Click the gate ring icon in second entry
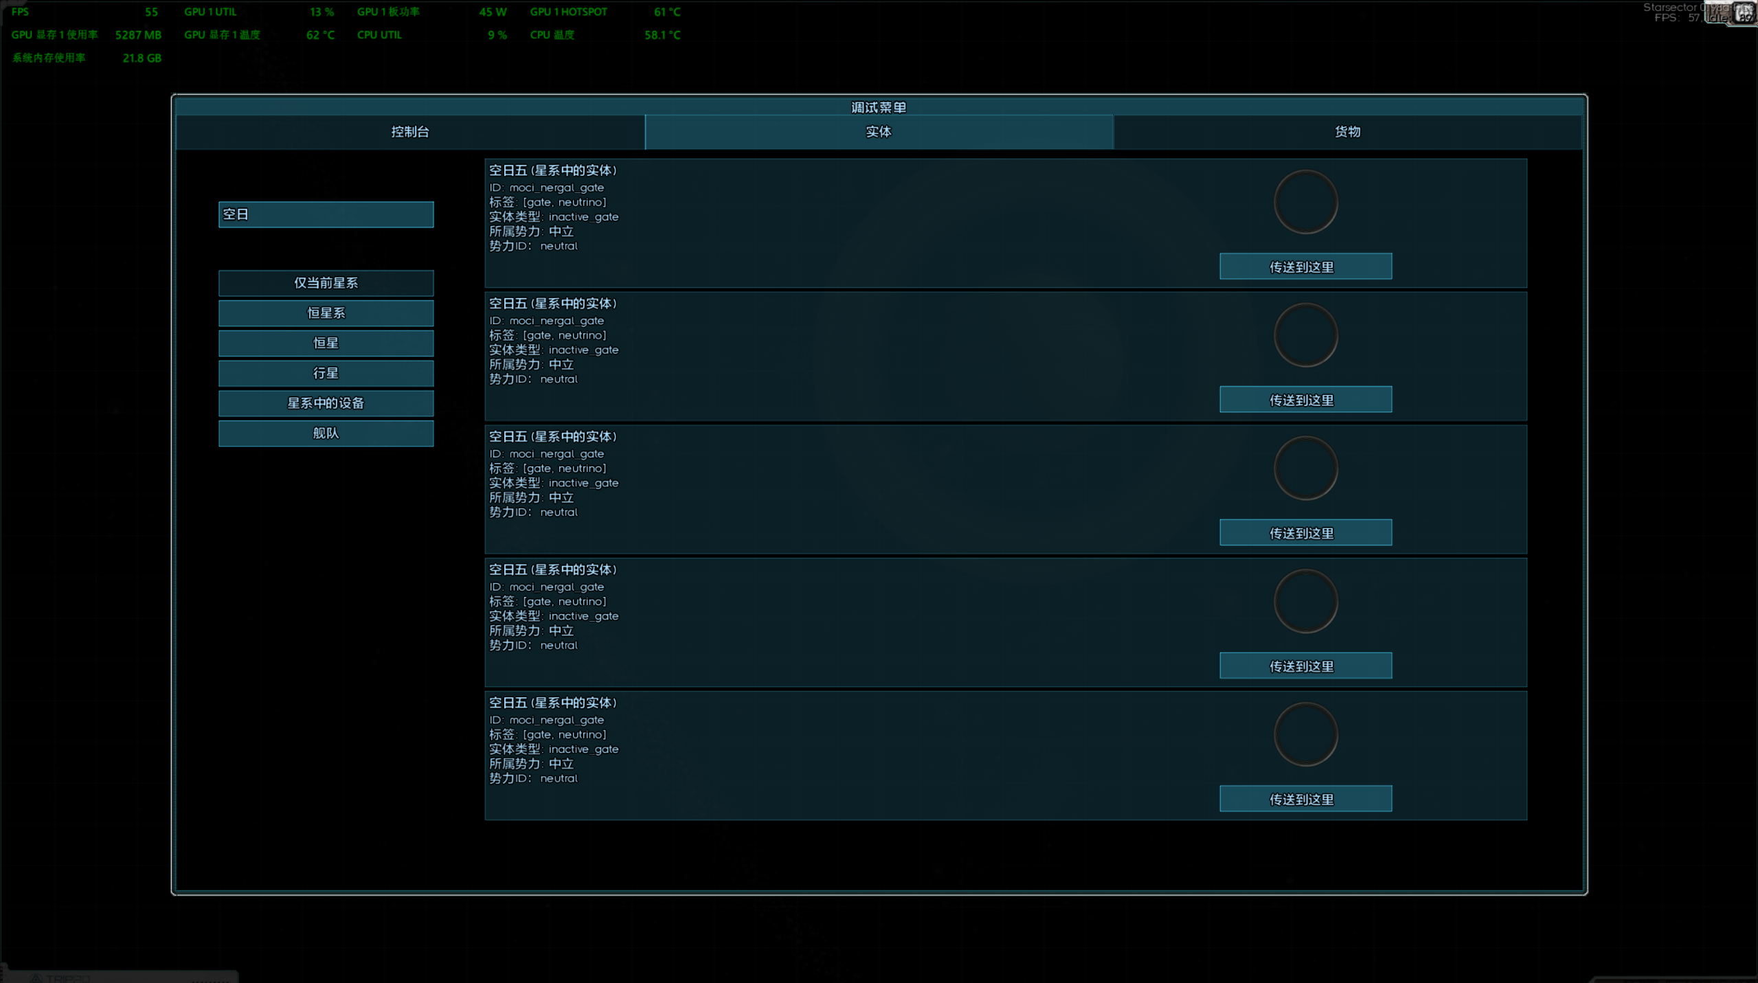The image size is (1758, 983). [x=1305, y=336]
